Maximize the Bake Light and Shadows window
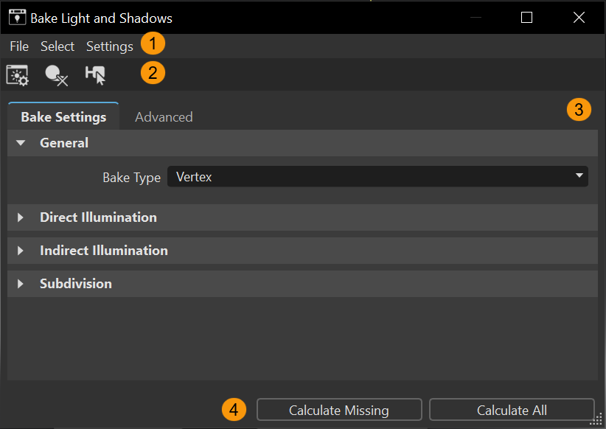 [x=526, y=18]
